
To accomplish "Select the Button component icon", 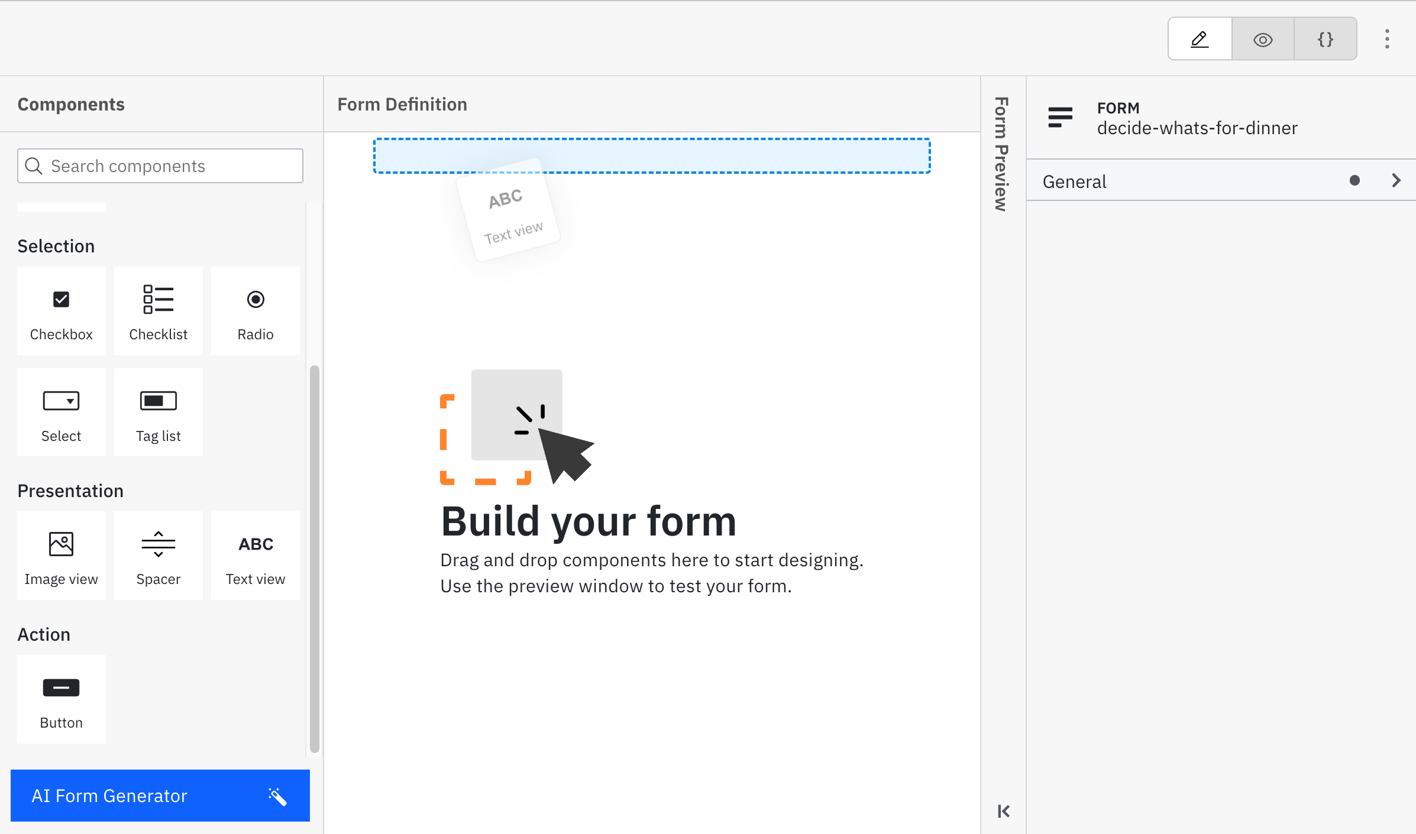I will point(61,687).
